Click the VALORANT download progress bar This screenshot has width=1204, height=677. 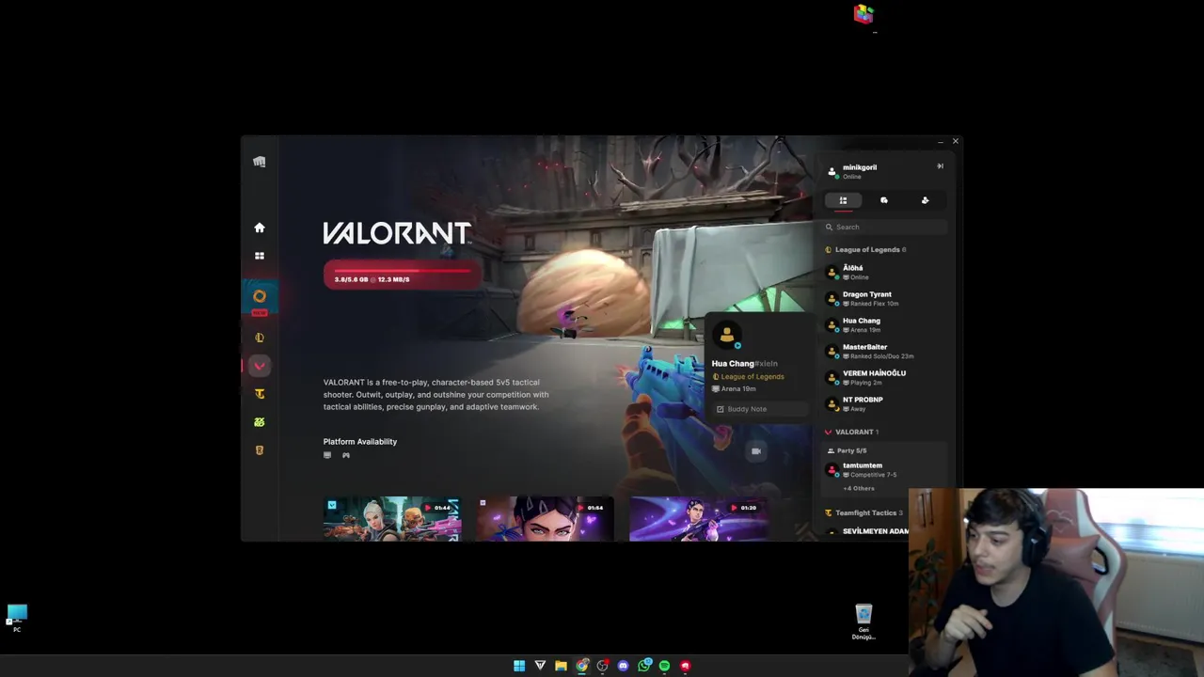(x=403, y=275)
